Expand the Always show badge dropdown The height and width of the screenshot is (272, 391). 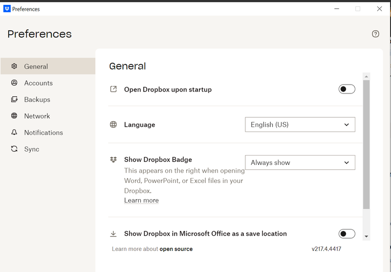click(x=300, y=162)
